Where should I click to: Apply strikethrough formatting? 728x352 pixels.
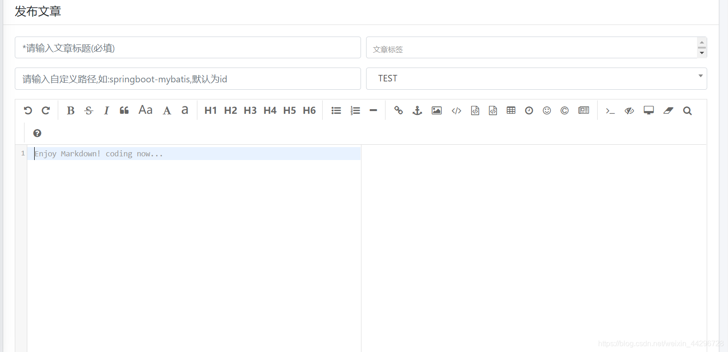coord(89,111)
